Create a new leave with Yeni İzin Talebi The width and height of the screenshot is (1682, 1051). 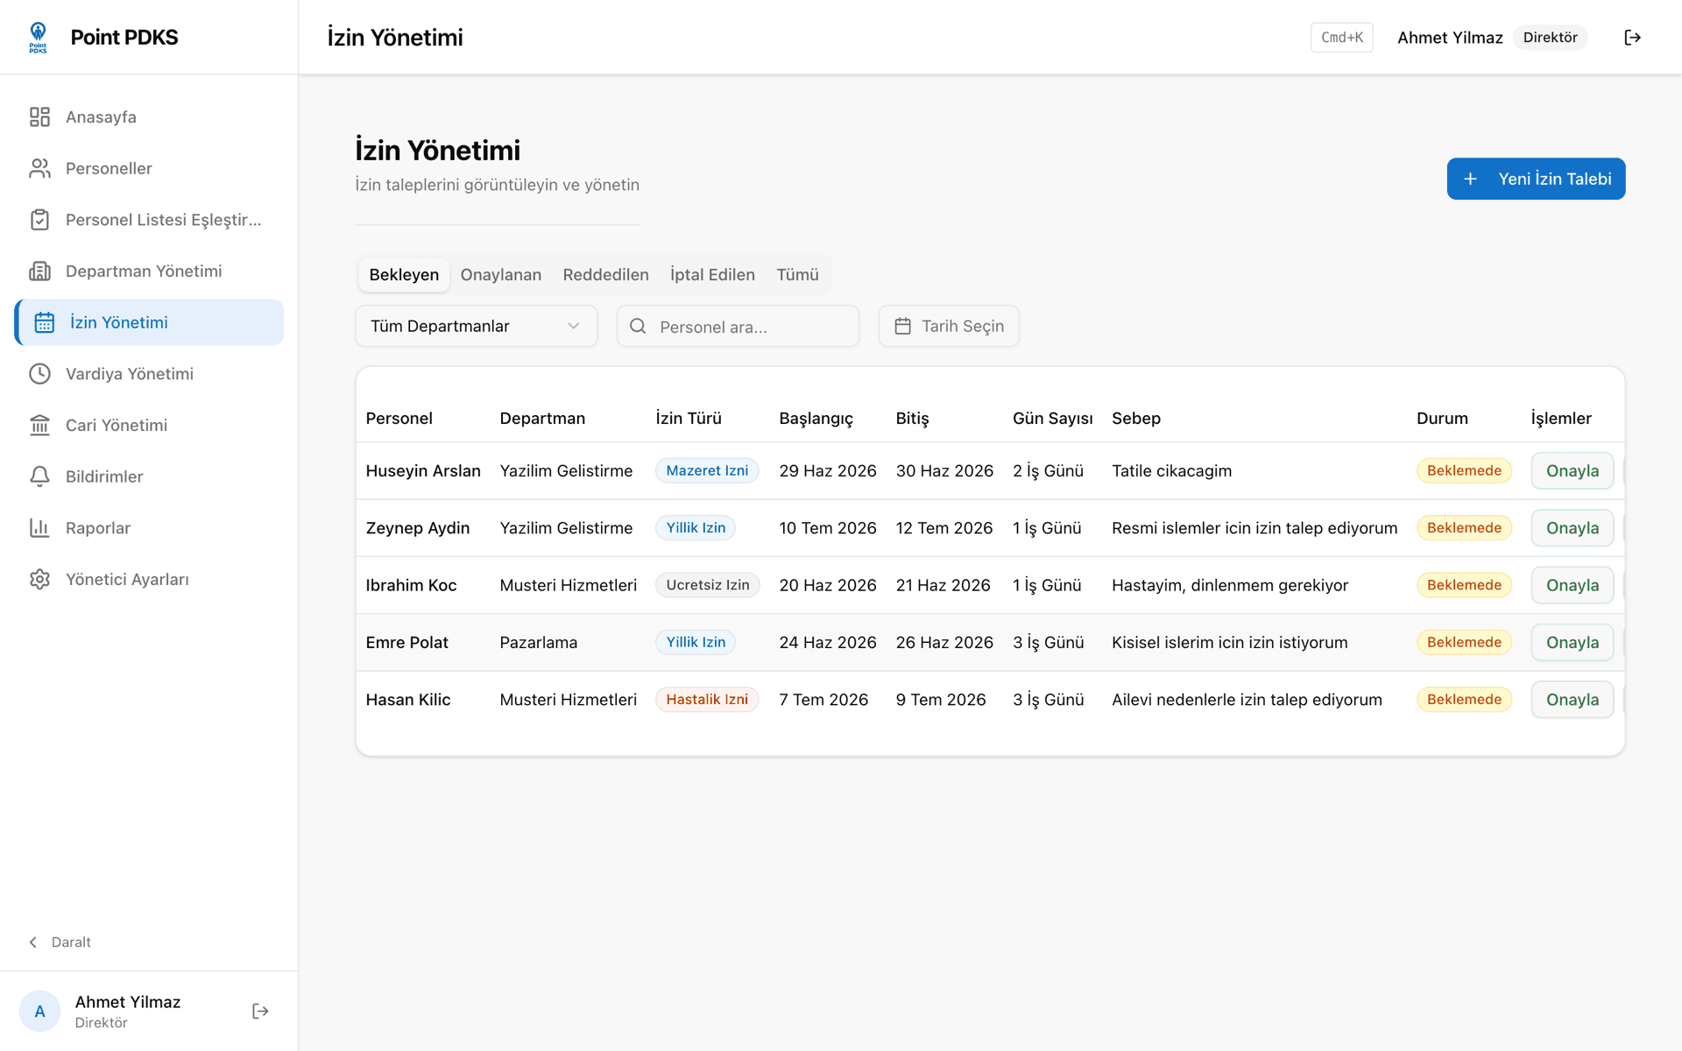pos(1536,179)
